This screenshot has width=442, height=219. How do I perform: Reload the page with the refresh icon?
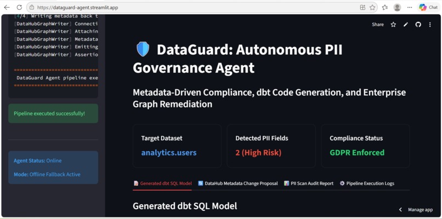coord(19,8)
